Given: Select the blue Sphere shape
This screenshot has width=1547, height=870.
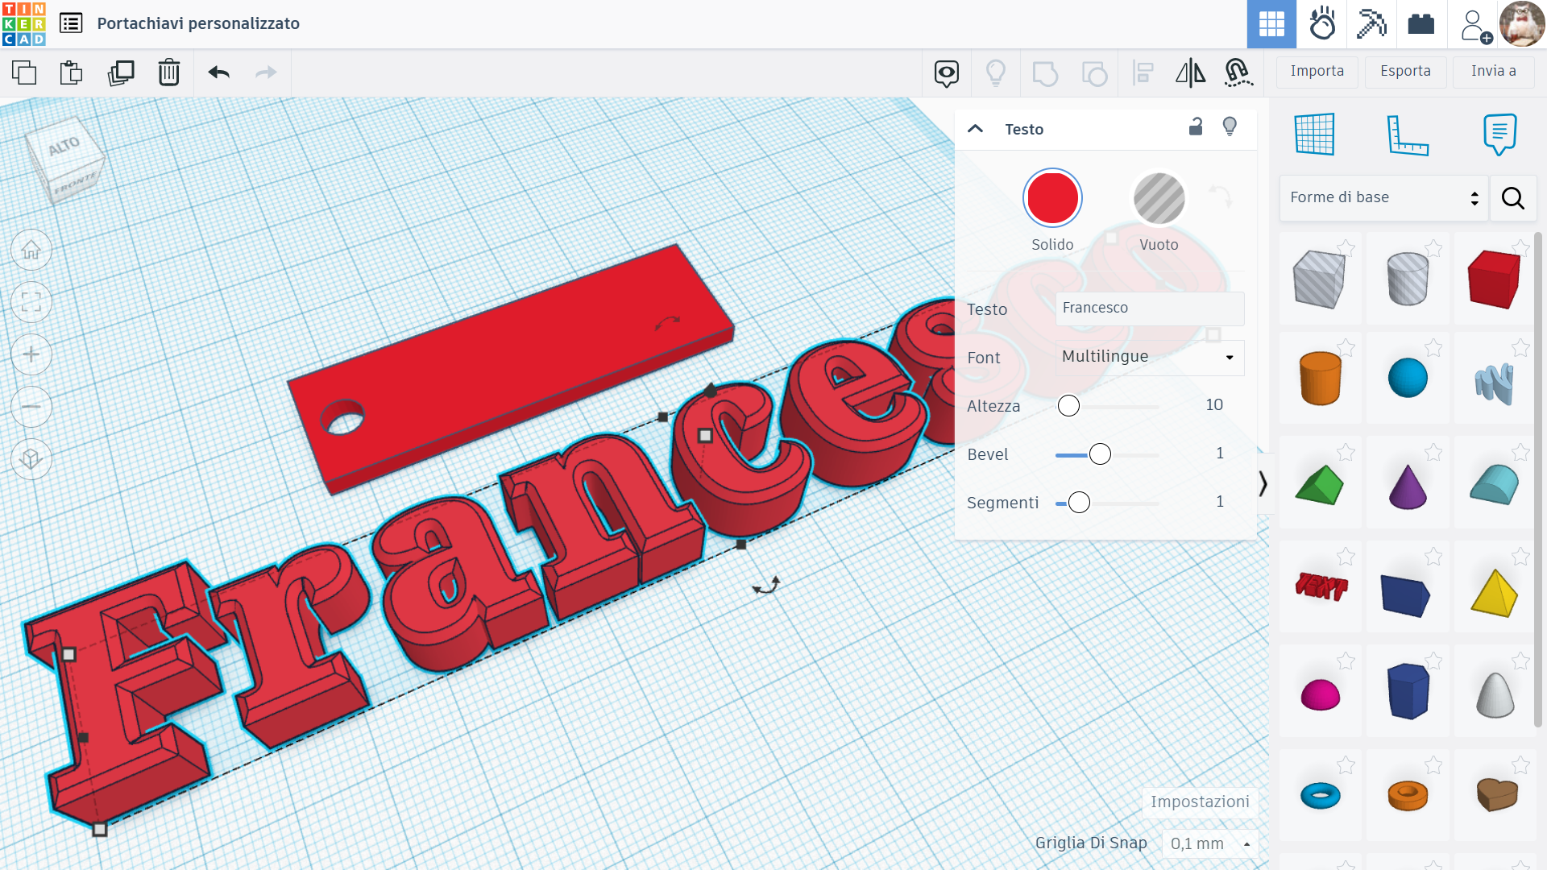Looking at the screenshot, I should pos(1408,378).
